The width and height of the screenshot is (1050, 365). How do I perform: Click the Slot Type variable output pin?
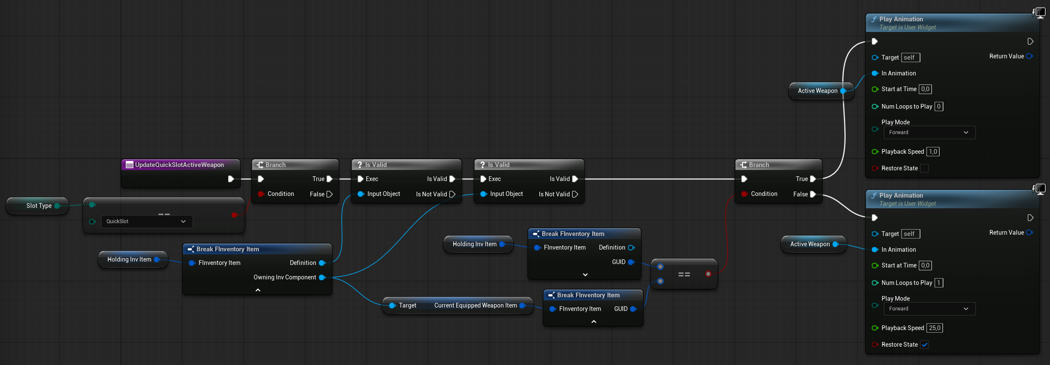tap(57, 206)
